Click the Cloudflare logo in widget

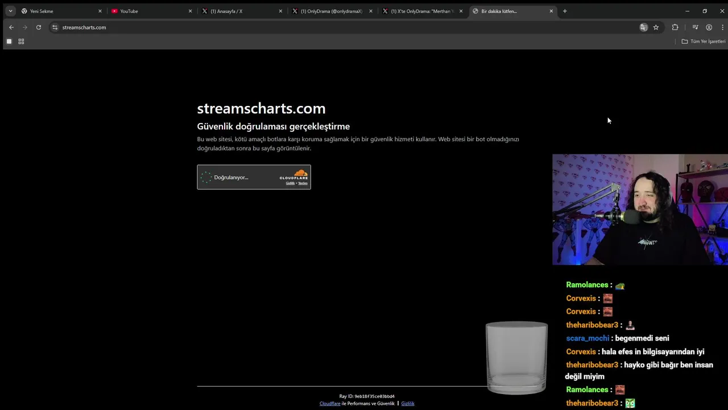[x=293, y=175]
